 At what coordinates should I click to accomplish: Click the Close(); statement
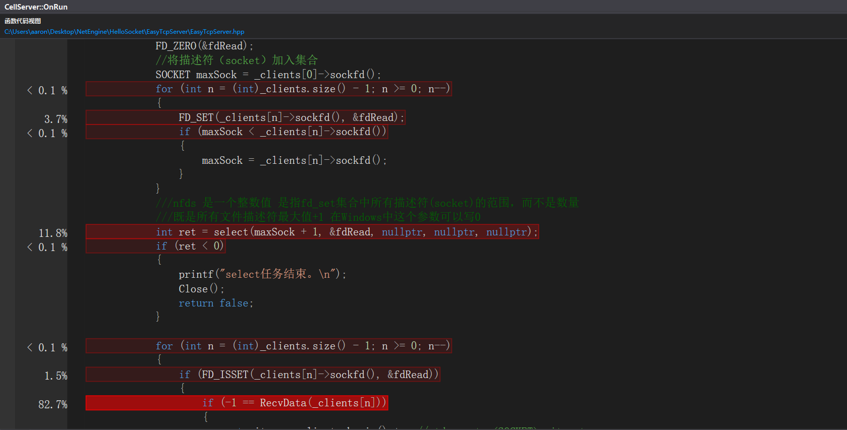[201, 289]
